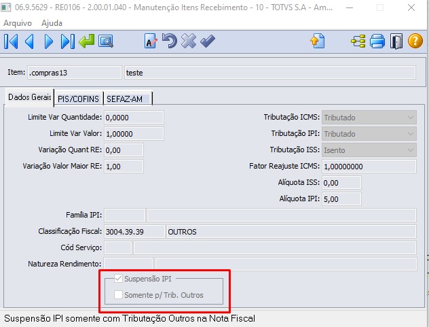The height and width of the screenshot is (327, 429).
Task: Click the Fator Reajuste ICMS field
Action: 369,167
